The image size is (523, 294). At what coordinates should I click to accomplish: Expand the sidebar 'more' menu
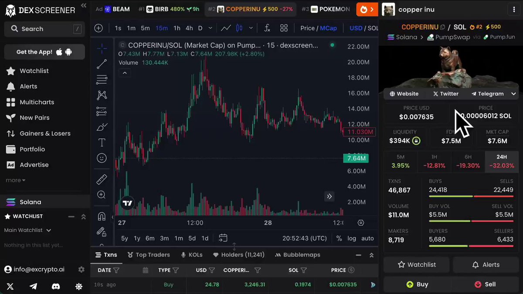(15, 180)
